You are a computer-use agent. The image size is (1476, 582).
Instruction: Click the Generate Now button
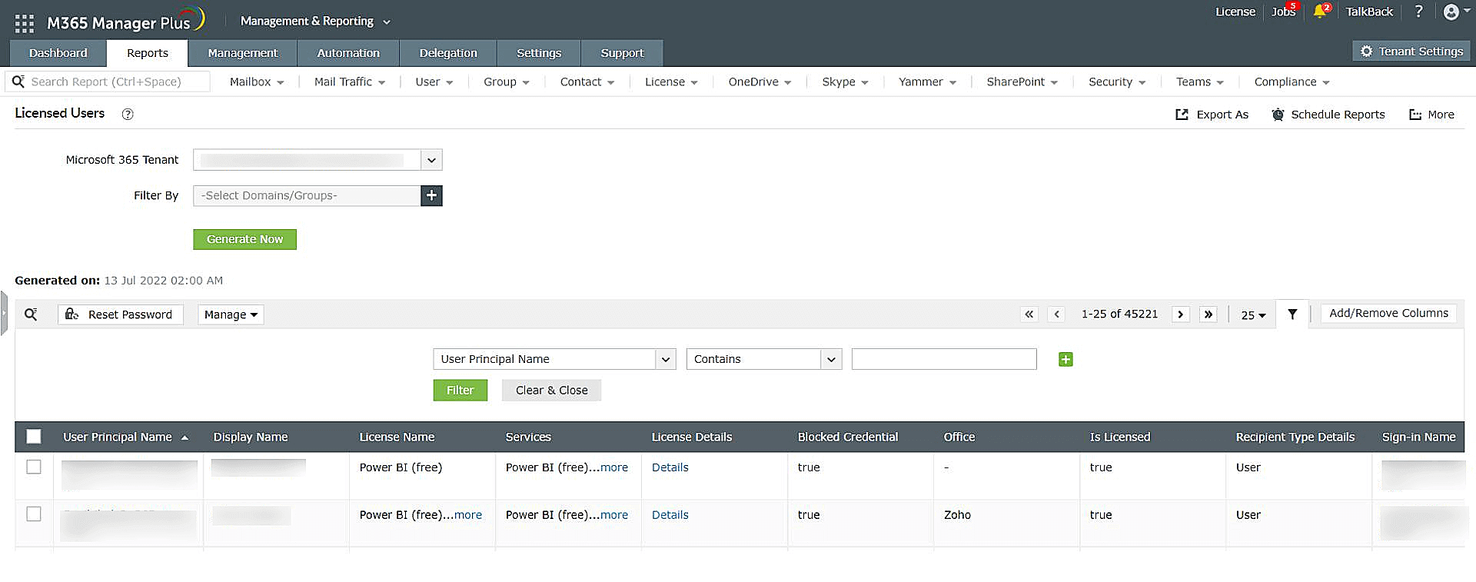(244, 239)
